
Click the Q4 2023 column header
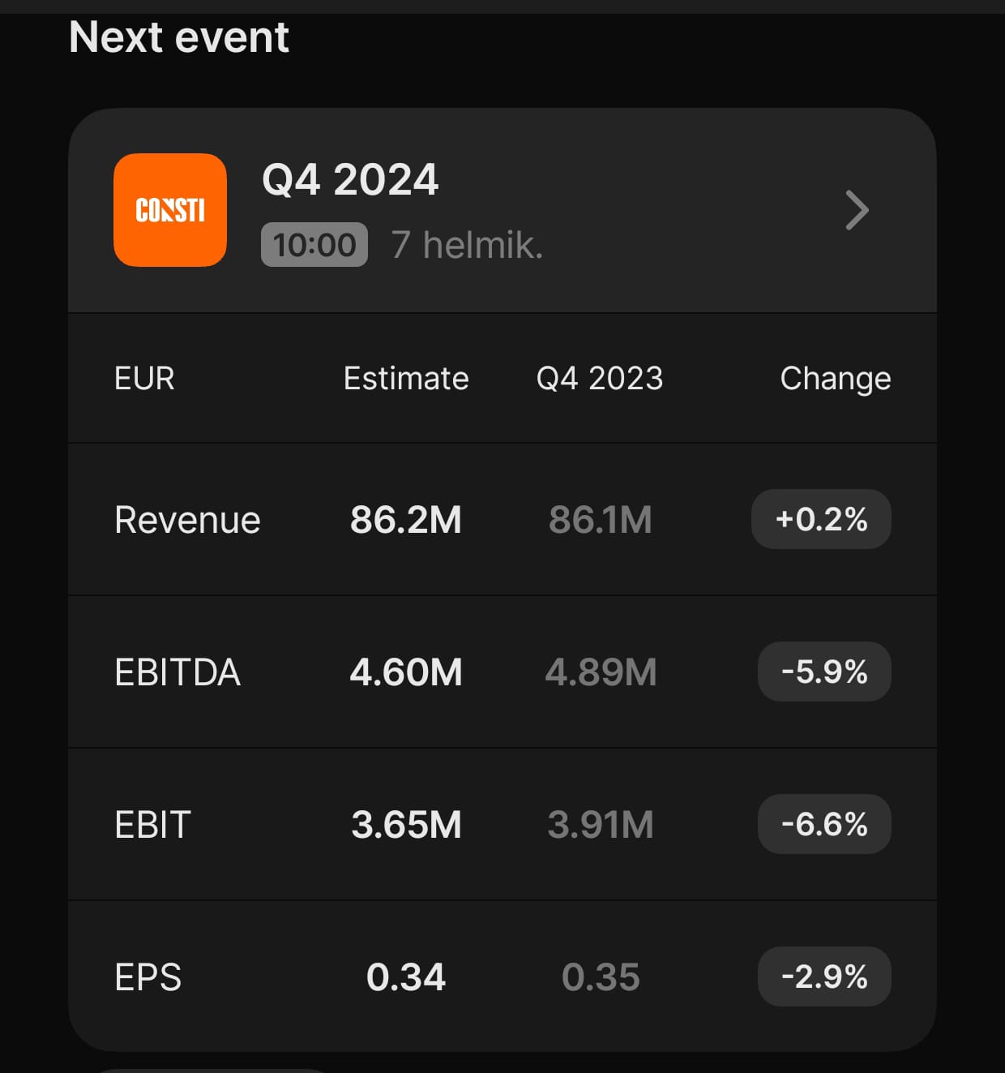600,379
